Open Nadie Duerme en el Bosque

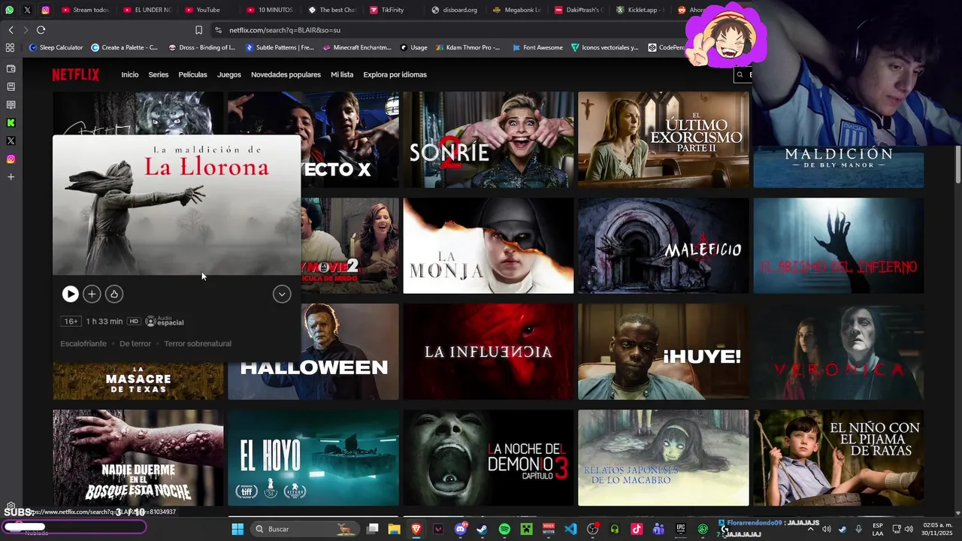pyautogui.click(x=138, y=458)
